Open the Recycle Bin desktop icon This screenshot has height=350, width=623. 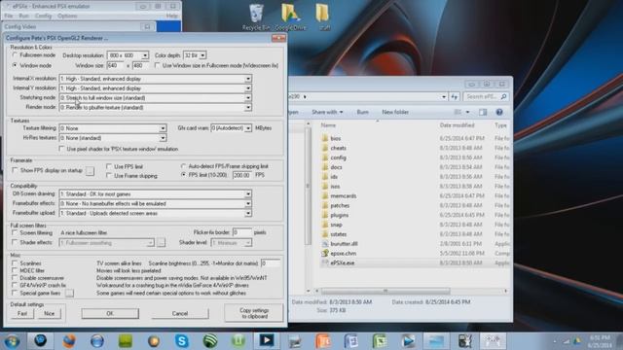click(256, 17)
